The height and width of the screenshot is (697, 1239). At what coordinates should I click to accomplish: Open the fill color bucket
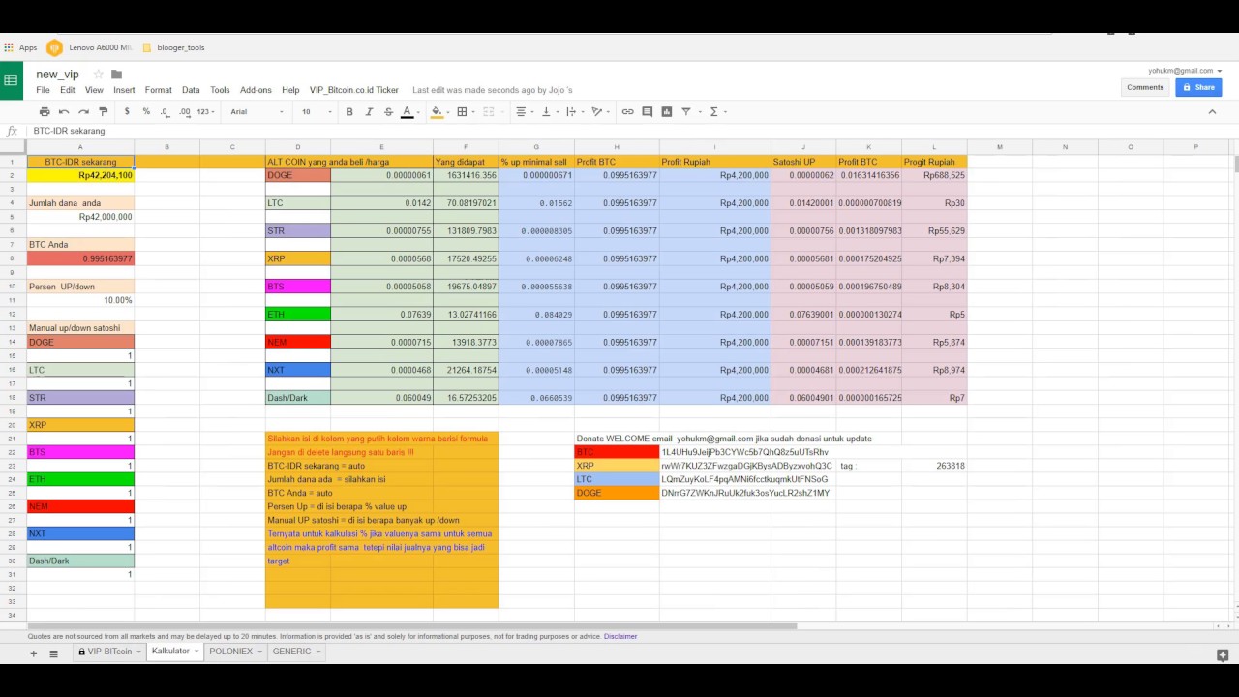pos(438,112)
